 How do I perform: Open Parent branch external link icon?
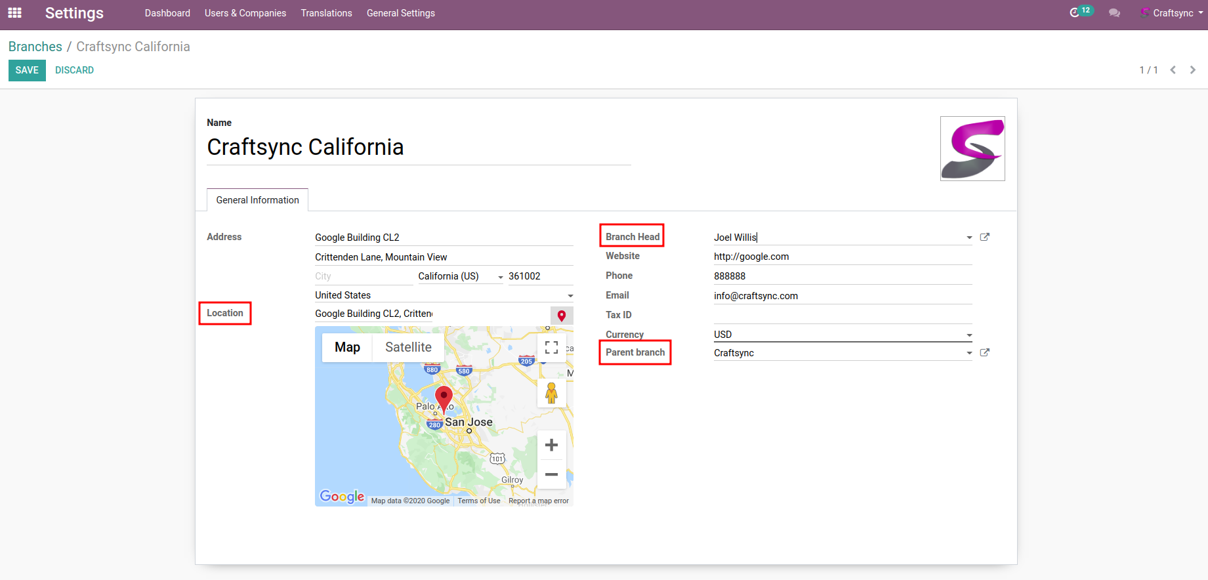coord(984,353)
